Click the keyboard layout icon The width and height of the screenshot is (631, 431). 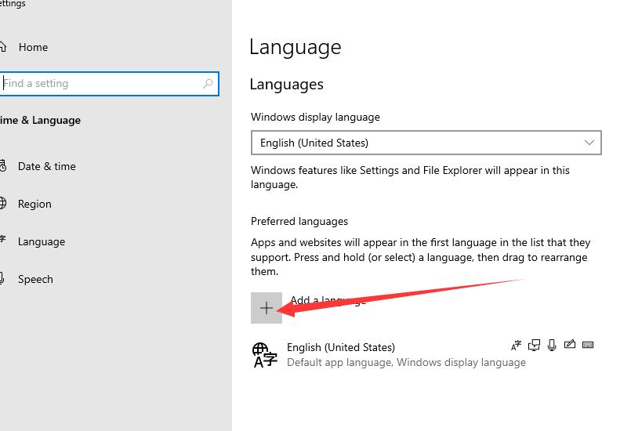click(x=588, y=345)
